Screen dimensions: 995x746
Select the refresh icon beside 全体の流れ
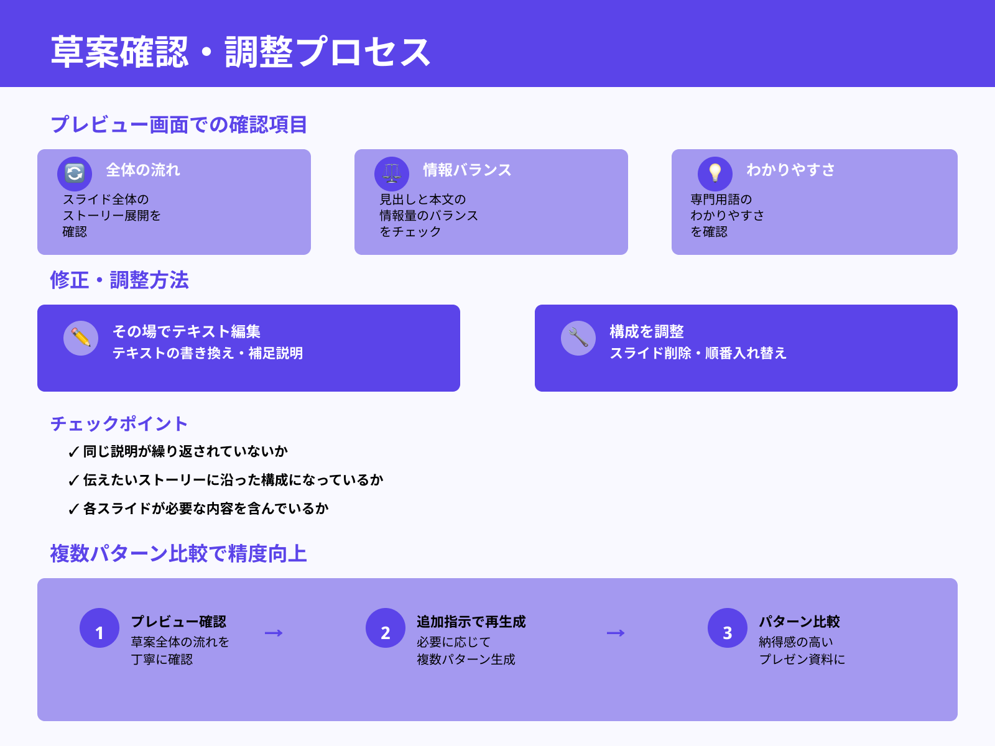pyautogui.click(x=74, y=173)
